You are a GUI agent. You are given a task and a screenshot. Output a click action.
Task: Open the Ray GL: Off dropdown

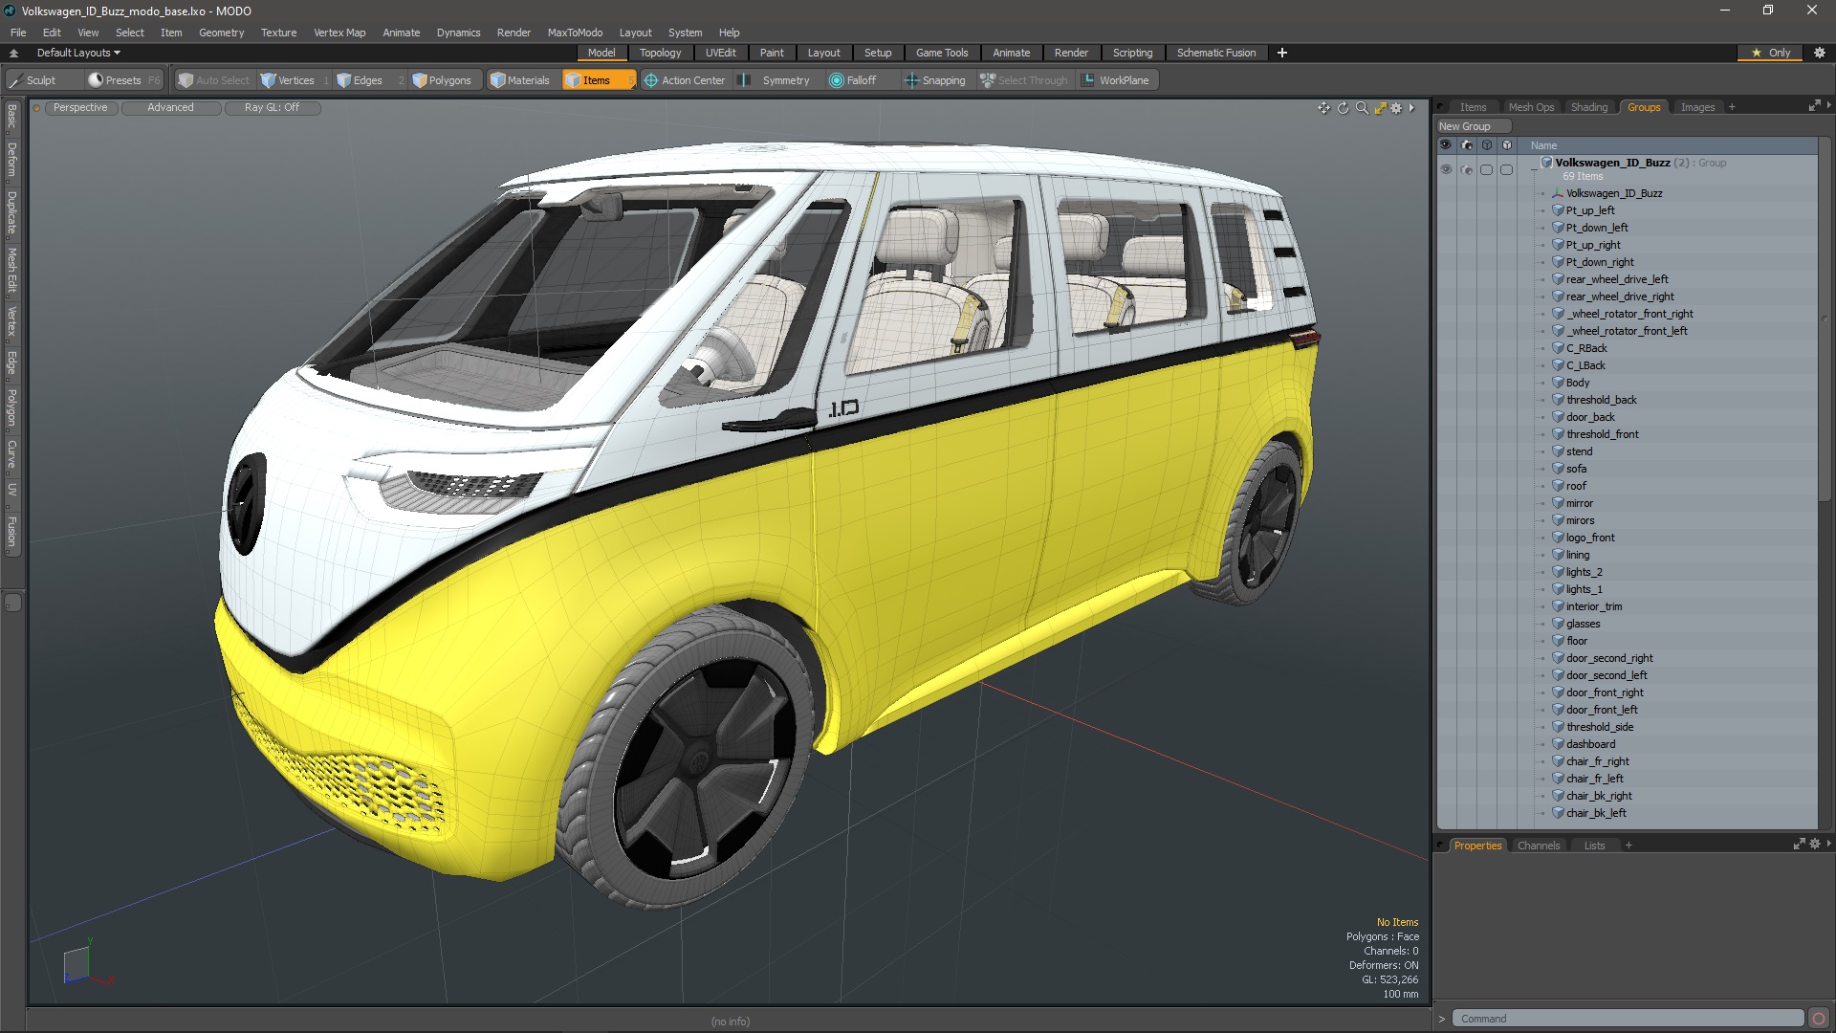coord(272,108)
